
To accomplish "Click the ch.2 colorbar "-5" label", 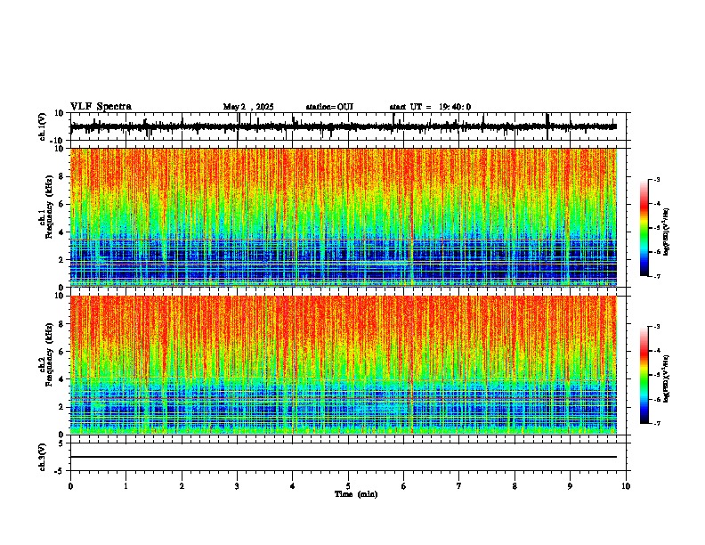I will pos(656,375).
